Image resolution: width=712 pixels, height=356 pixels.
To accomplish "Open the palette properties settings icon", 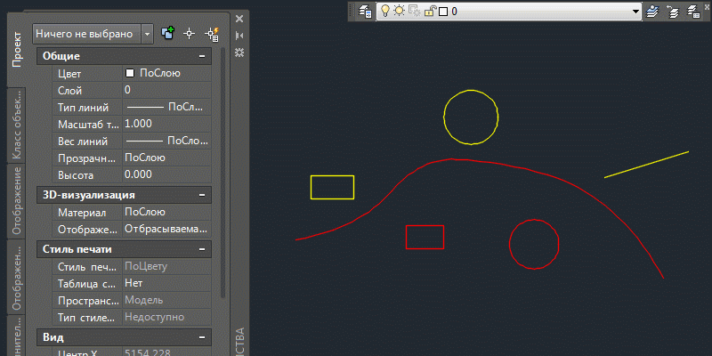I will [x=239, y=53].
